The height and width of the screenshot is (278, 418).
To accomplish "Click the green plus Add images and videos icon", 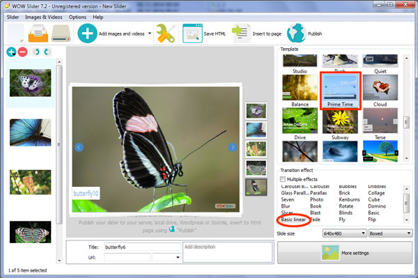I will coord(87,33).
